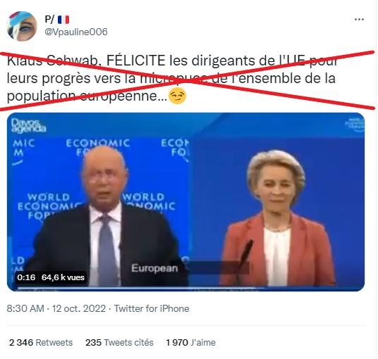Click the black microphone in the video
The width and height of the screenshot is (378, 359).
[x=246, y=254]
